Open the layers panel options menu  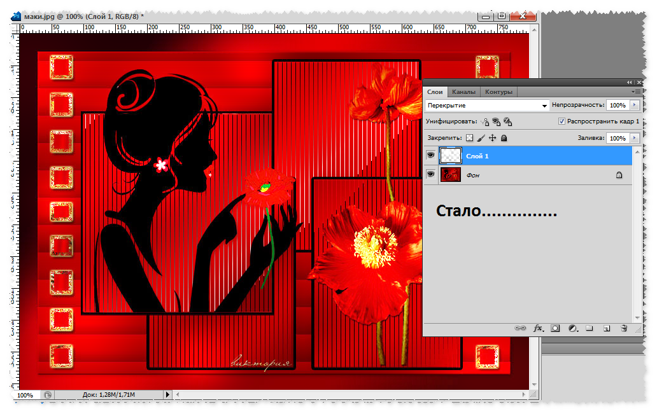(x=637, y=92)
